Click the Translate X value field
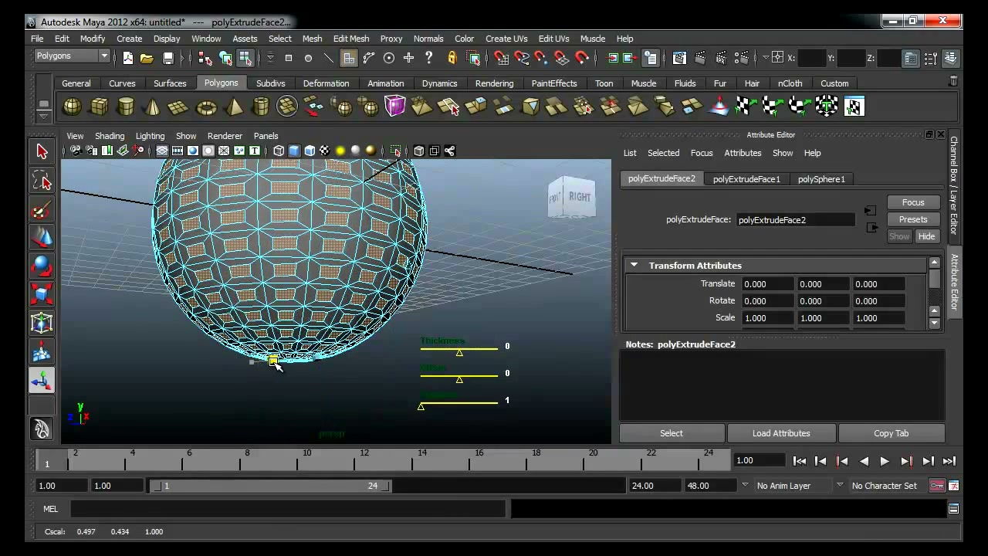Image resolution: width=988 pixels, height=556 pixels. point(766,284)
